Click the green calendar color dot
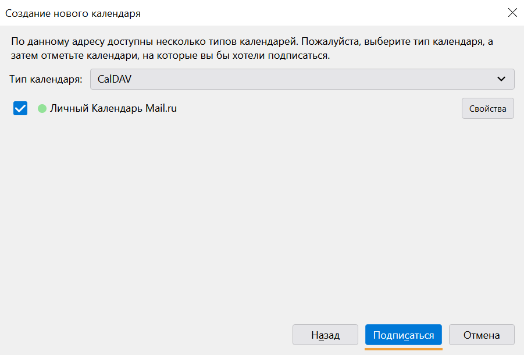524x355 pixels. (x=42, y=108)
